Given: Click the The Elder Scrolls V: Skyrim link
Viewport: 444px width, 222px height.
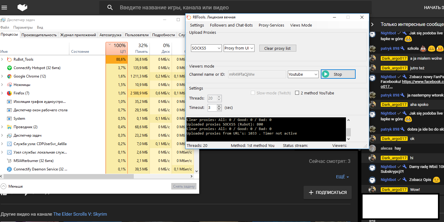Looking at the screenshot, I should pos(80,214).
